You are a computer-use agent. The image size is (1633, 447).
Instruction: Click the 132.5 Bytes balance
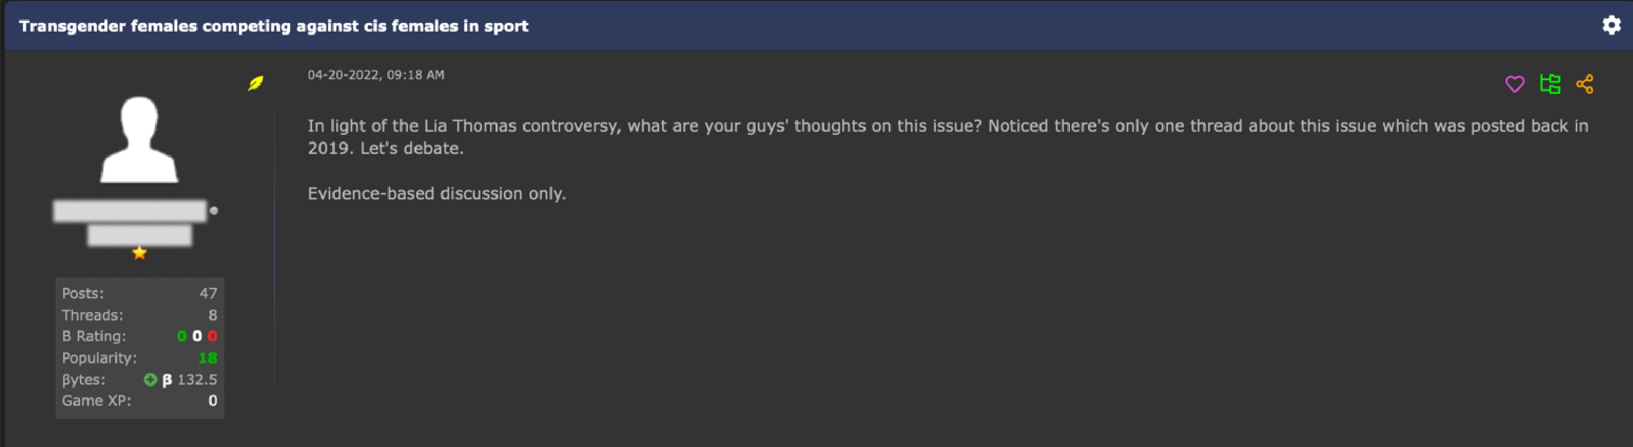coord(196,380)
